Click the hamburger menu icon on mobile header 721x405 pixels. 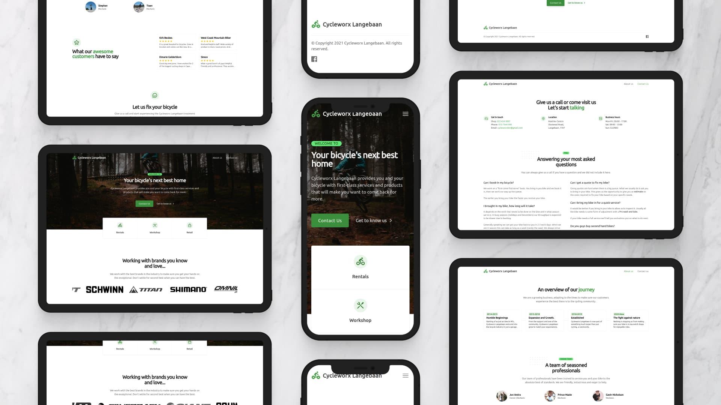pos(406,114)
